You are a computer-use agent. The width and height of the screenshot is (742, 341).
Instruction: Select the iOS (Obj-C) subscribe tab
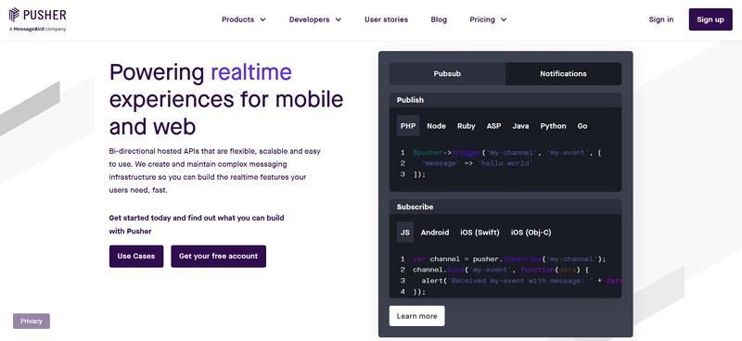(531, 233)
